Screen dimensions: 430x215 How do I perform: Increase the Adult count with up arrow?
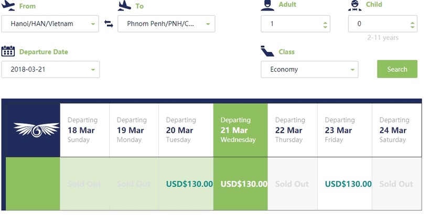point(325,21)
